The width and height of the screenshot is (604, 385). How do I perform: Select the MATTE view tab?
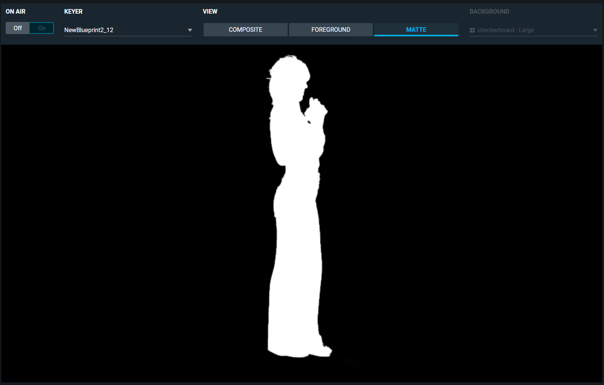pos(416,30)
